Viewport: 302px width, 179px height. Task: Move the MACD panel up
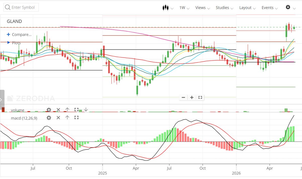coord(67,117)
